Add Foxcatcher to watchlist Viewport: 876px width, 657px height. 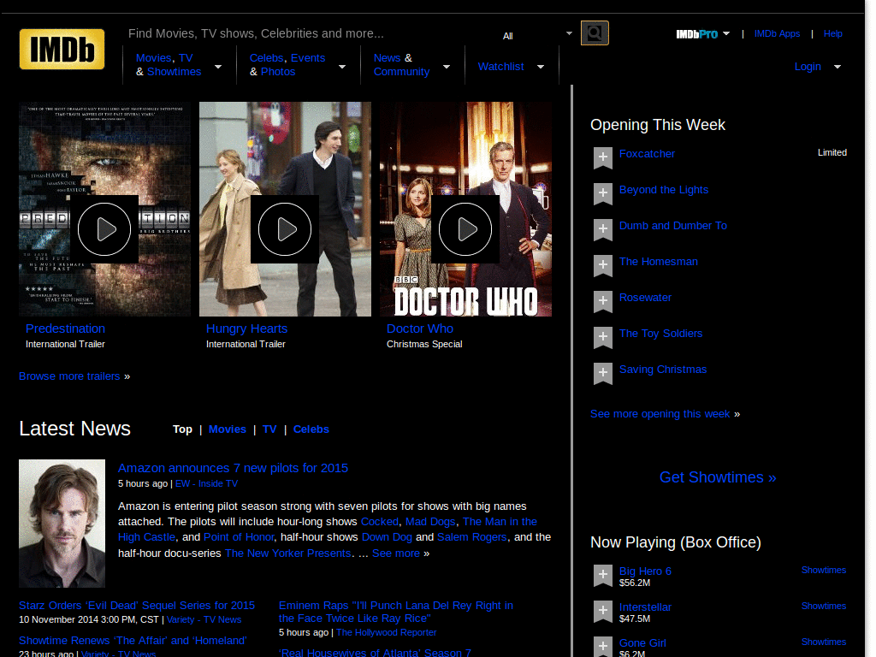[x=603, y=158]
